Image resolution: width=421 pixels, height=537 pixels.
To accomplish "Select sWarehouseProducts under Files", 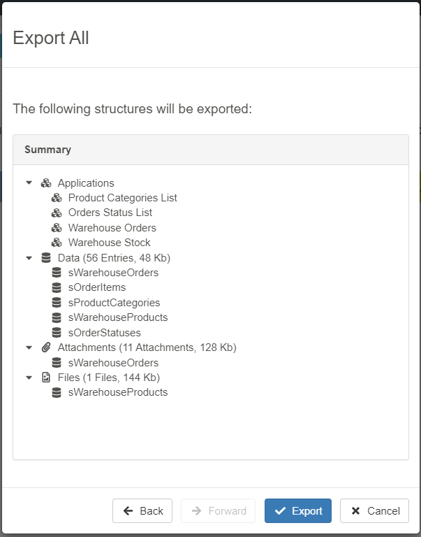I will click(x=118, y=392).
